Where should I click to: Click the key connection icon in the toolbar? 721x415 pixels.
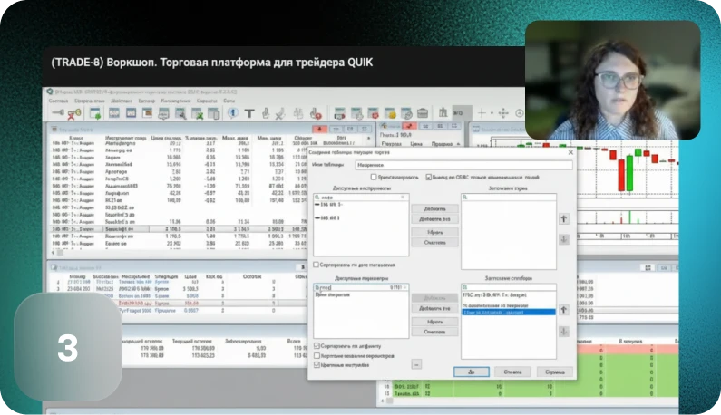coord(56,112)
